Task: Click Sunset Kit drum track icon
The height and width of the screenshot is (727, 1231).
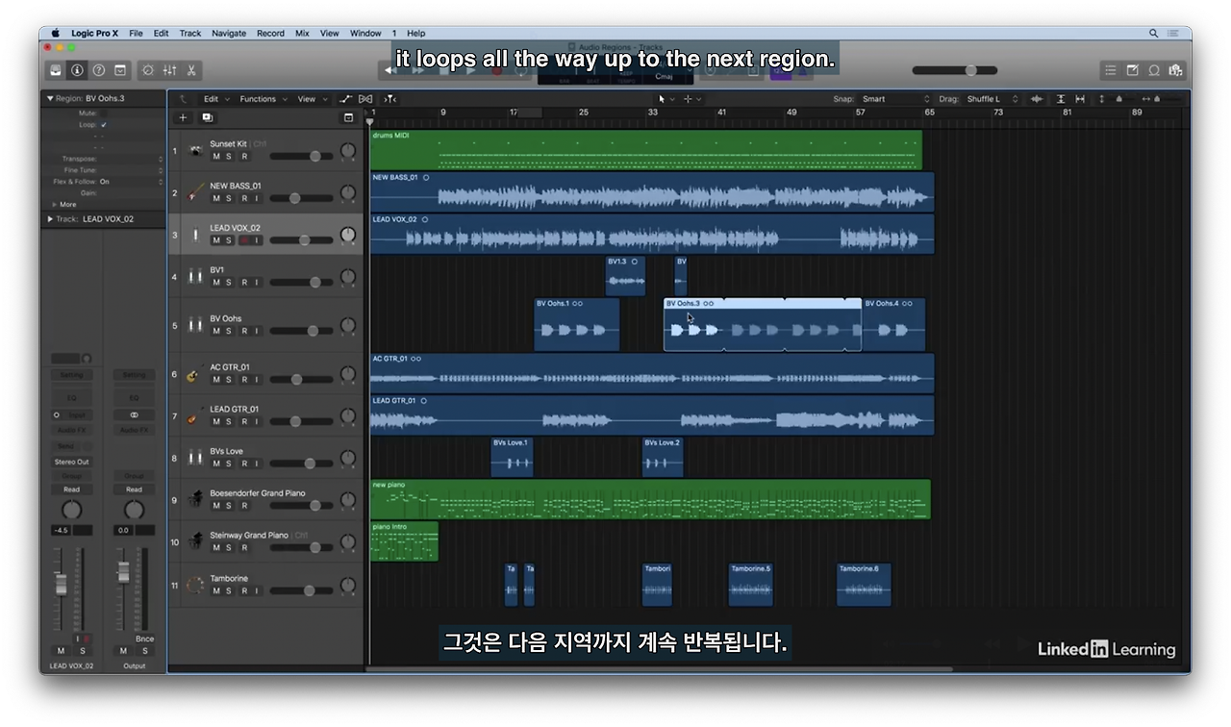Action: pos(195,151)
